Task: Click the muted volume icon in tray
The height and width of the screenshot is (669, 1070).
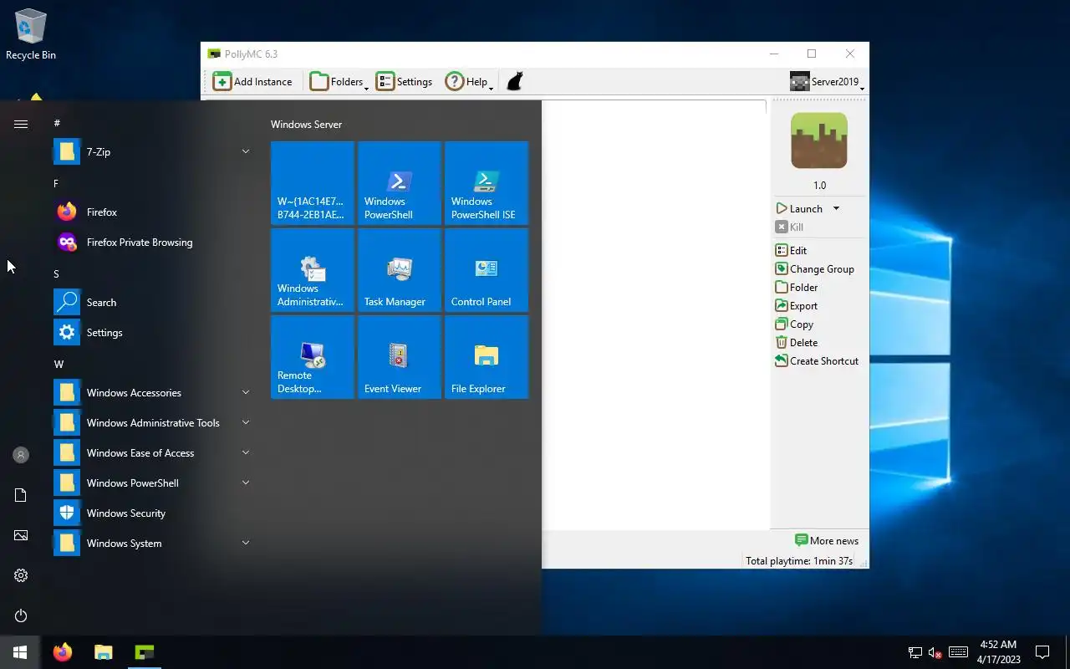Action: [935, 652]
